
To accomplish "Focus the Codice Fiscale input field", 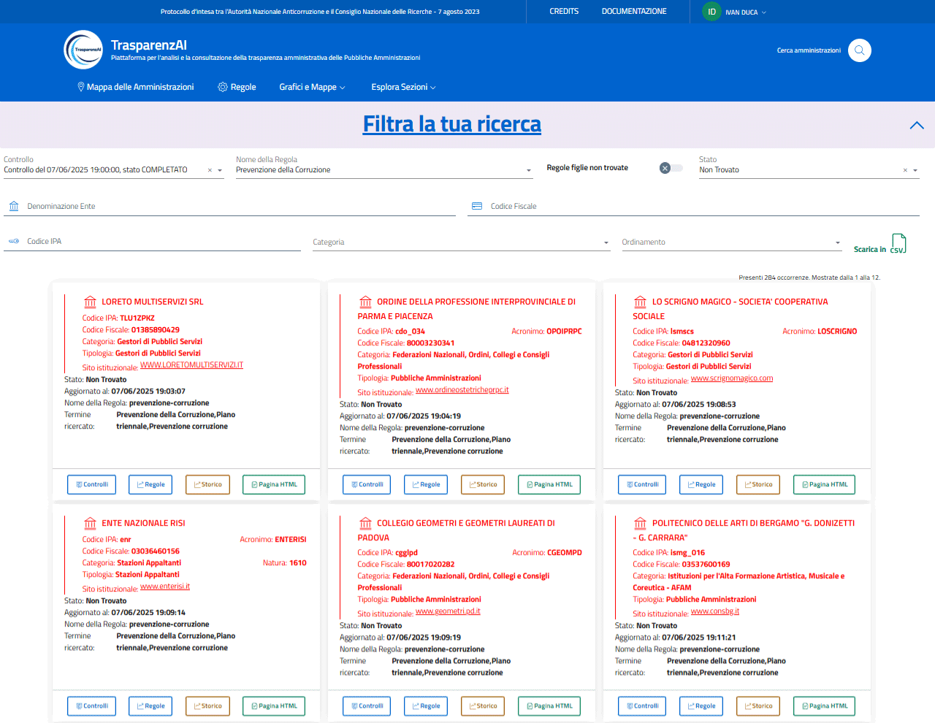I will coord(693,207).
